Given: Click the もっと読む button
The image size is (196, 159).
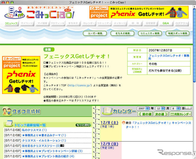Looking at the screenshot, I should [x=83, y=125].
